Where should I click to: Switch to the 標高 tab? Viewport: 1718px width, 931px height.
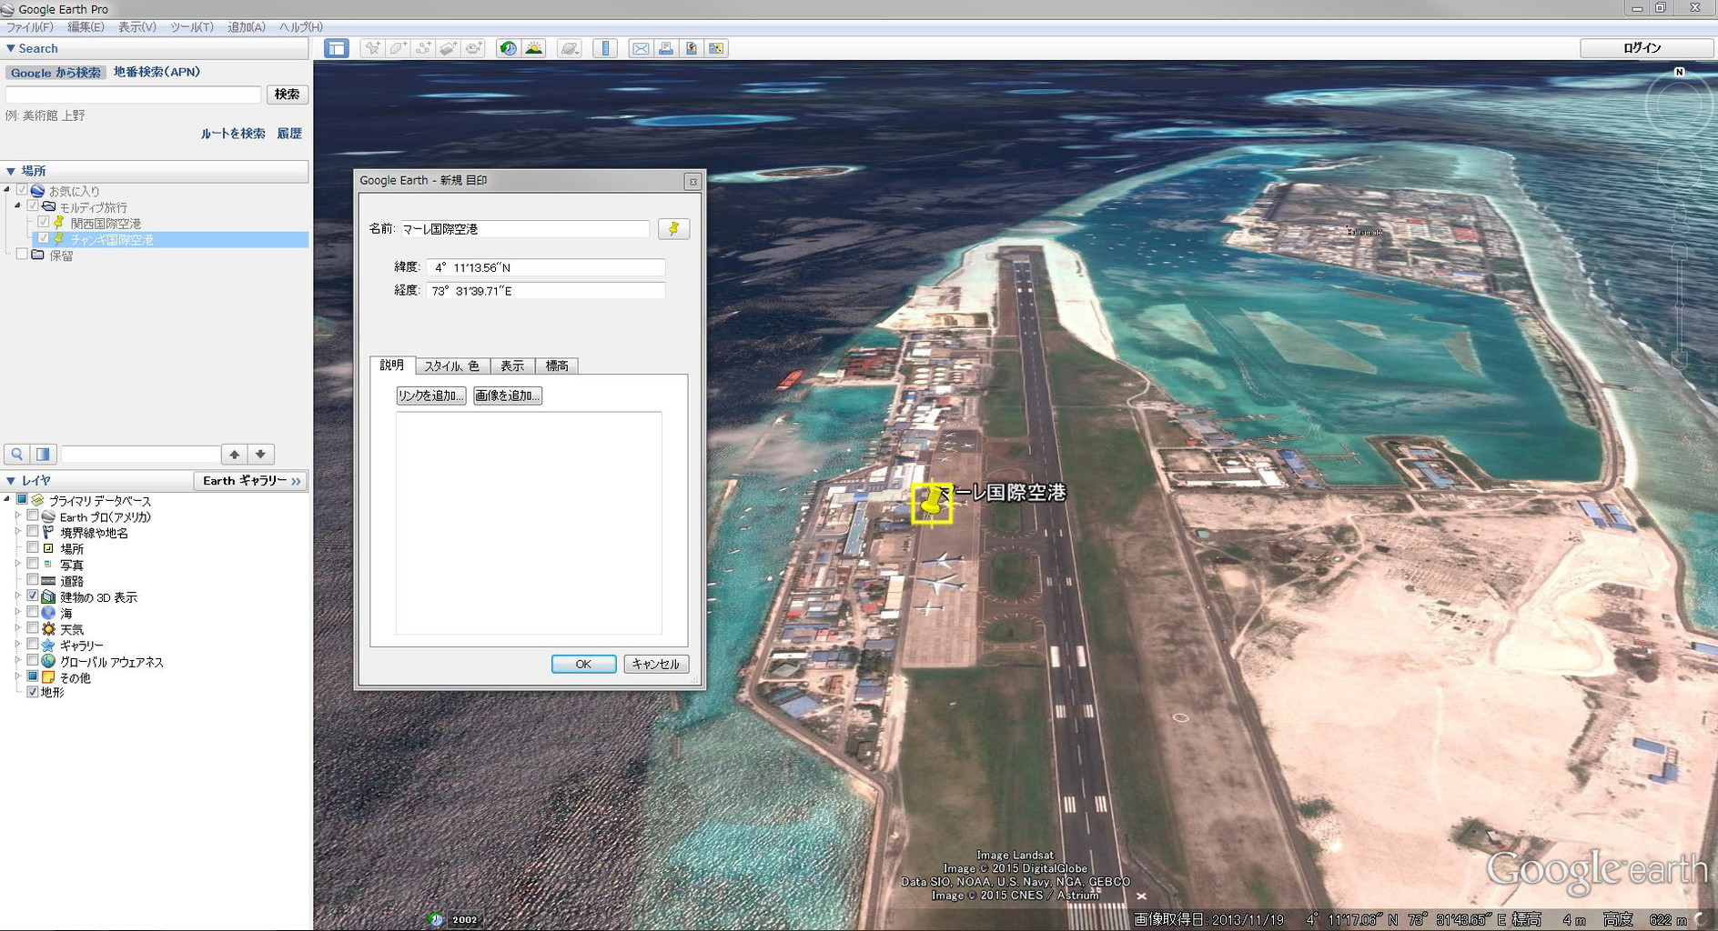(x=557, y=365)
